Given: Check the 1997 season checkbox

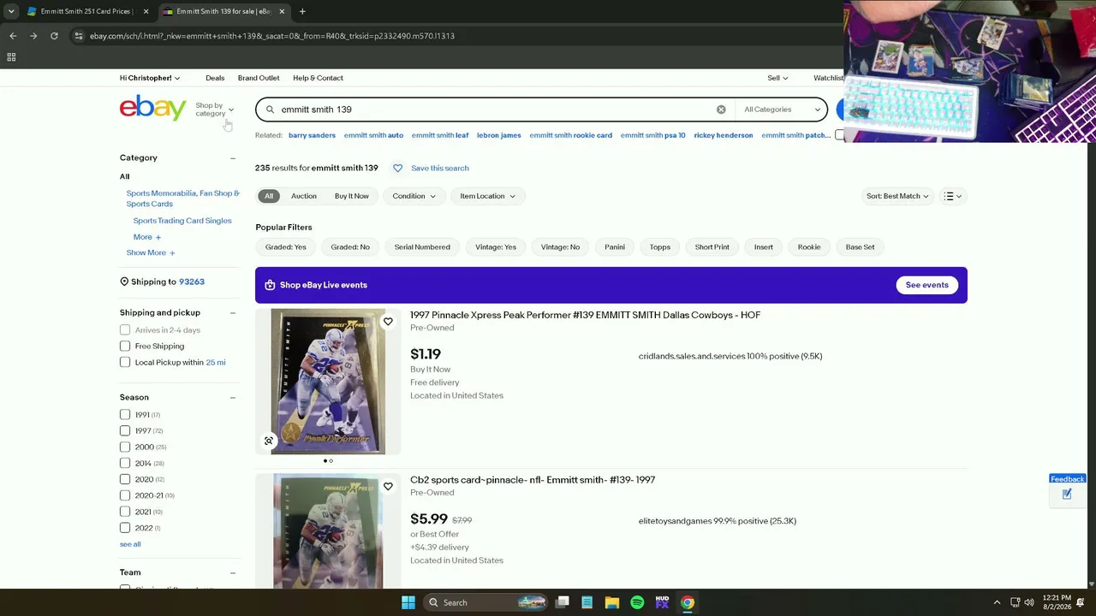Looking at the screenshot, I should (x=125, y=431).
